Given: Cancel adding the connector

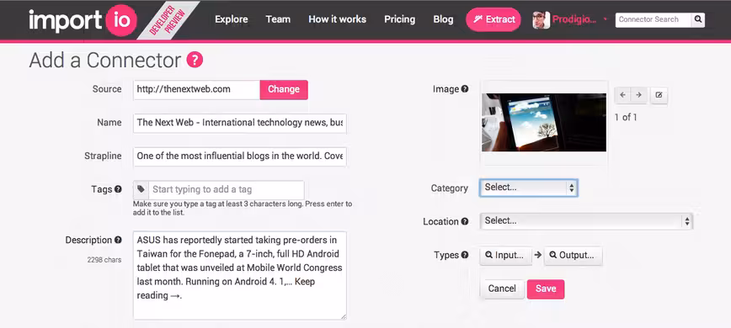Looking at the screenshot, I should [502, 289].
